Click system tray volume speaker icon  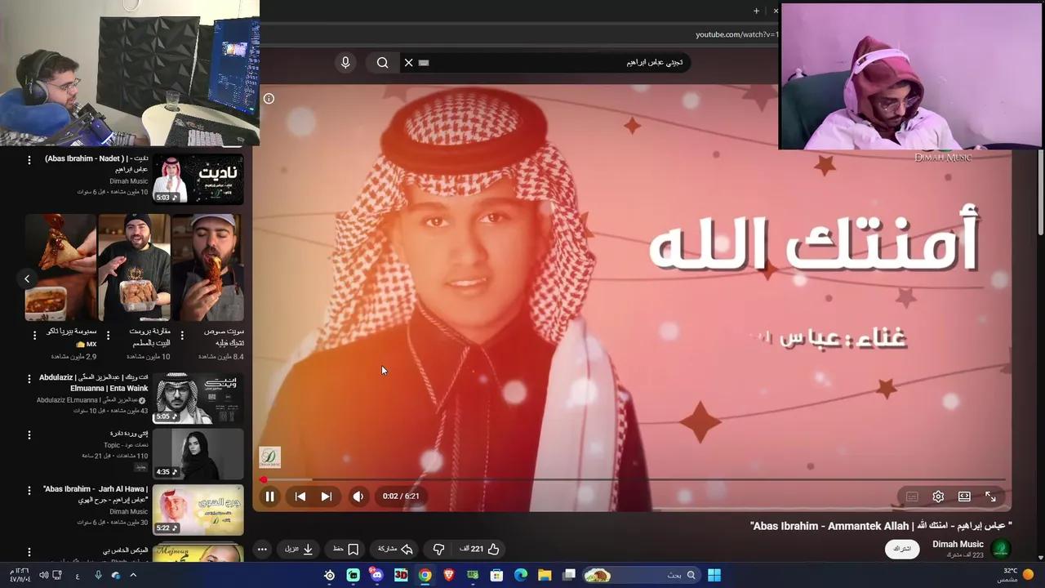[x=43, y=575]
